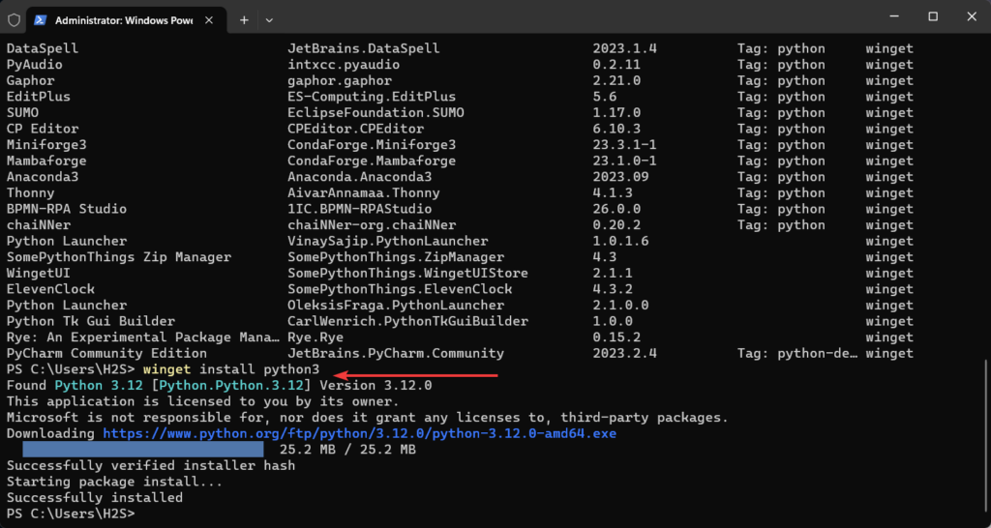Click the 'chaiNNer' package name
This screenshot has height=528, width=991.
[x=39, y=225]
